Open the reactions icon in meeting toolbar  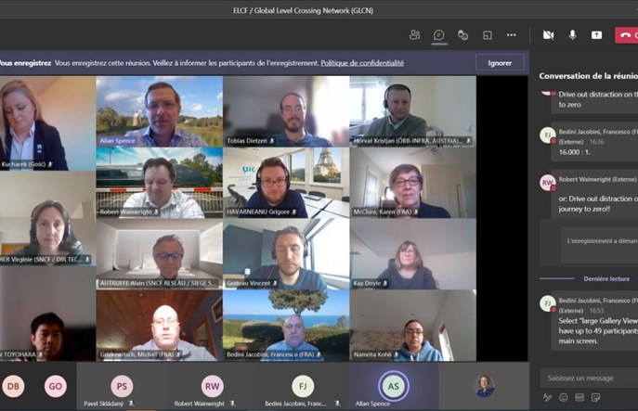tap(462, 35)
